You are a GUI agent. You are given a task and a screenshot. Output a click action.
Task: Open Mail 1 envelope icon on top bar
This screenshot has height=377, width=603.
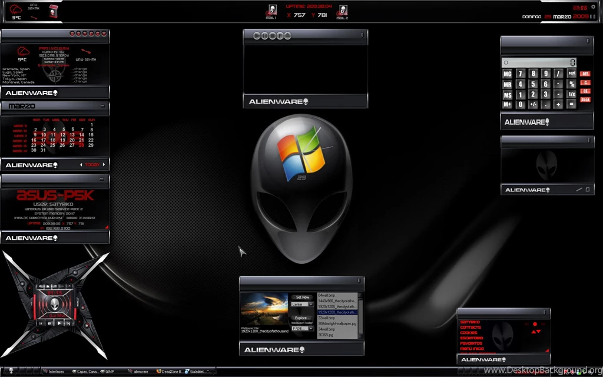[x=271, y=11]
